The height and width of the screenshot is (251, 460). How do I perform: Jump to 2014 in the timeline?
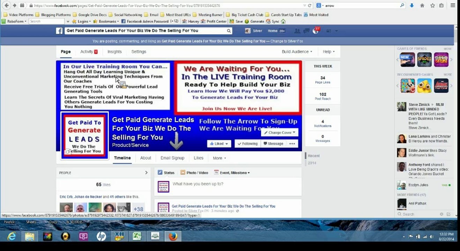tap(312, 163)
